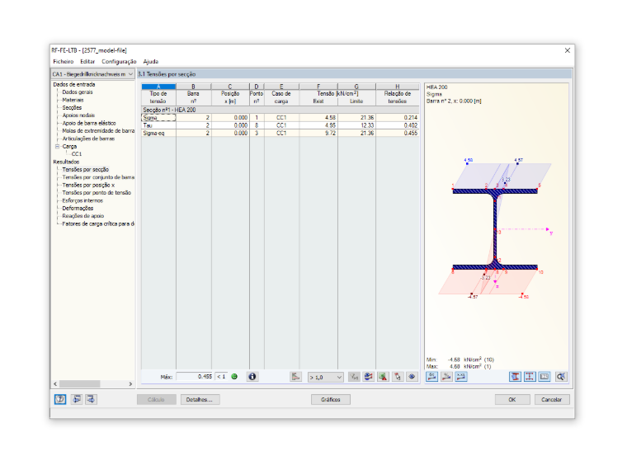Collapse the Carga tree node
Viewport: 627px width, 470px height.
click(x=57, y=146)
